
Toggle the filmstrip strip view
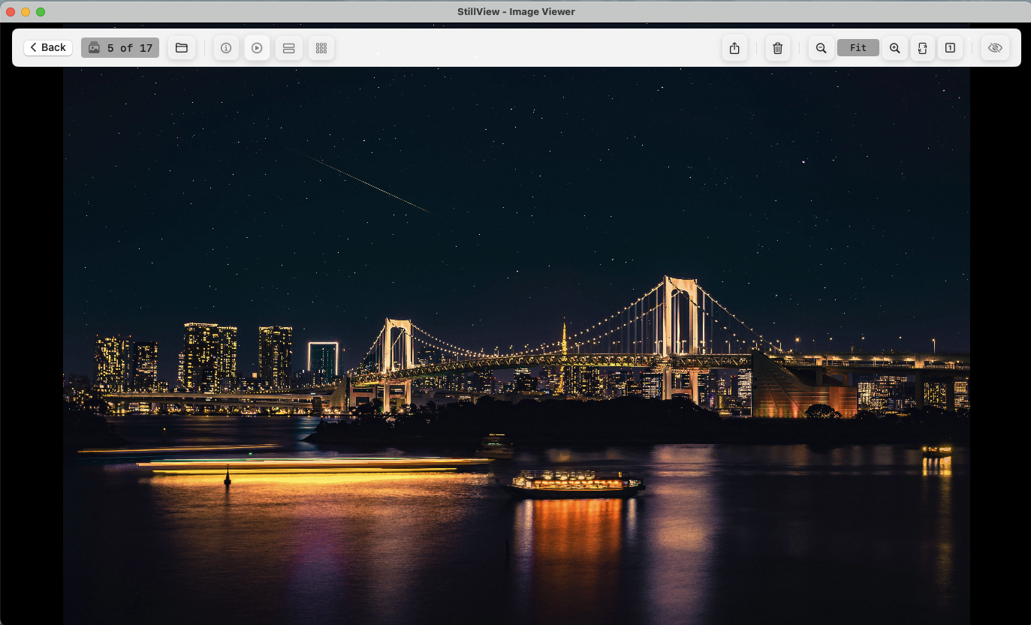click(x=288, y=48)
